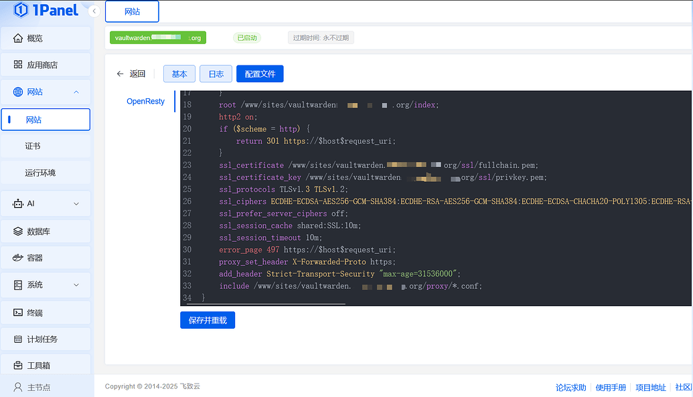Viewport: 693px width, 397px height.
Task: Select the 证书 certificates submenu item
Action: click(33, 146)
